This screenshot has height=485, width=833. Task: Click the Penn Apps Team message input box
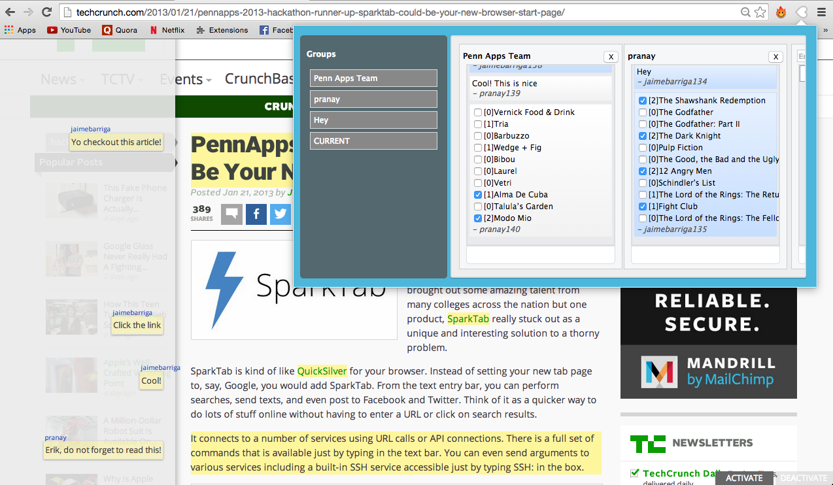541,254
